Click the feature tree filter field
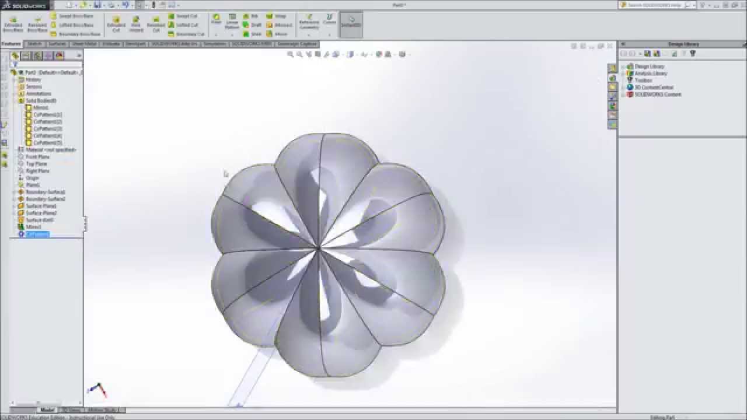747x420 pixels. [47, 65]
